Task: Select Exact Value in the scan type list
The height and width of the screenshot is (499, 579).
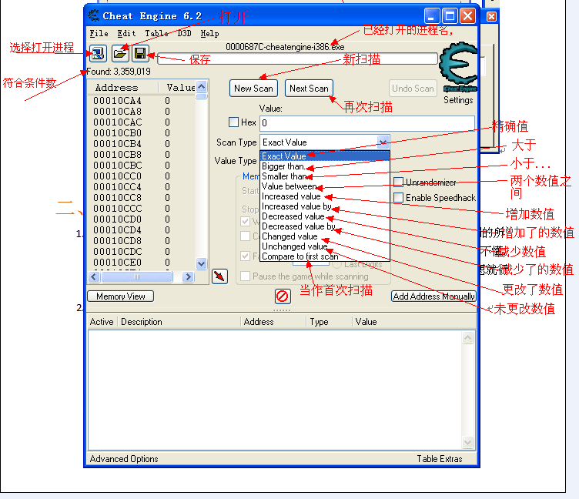Action: [x=325, y=156]
